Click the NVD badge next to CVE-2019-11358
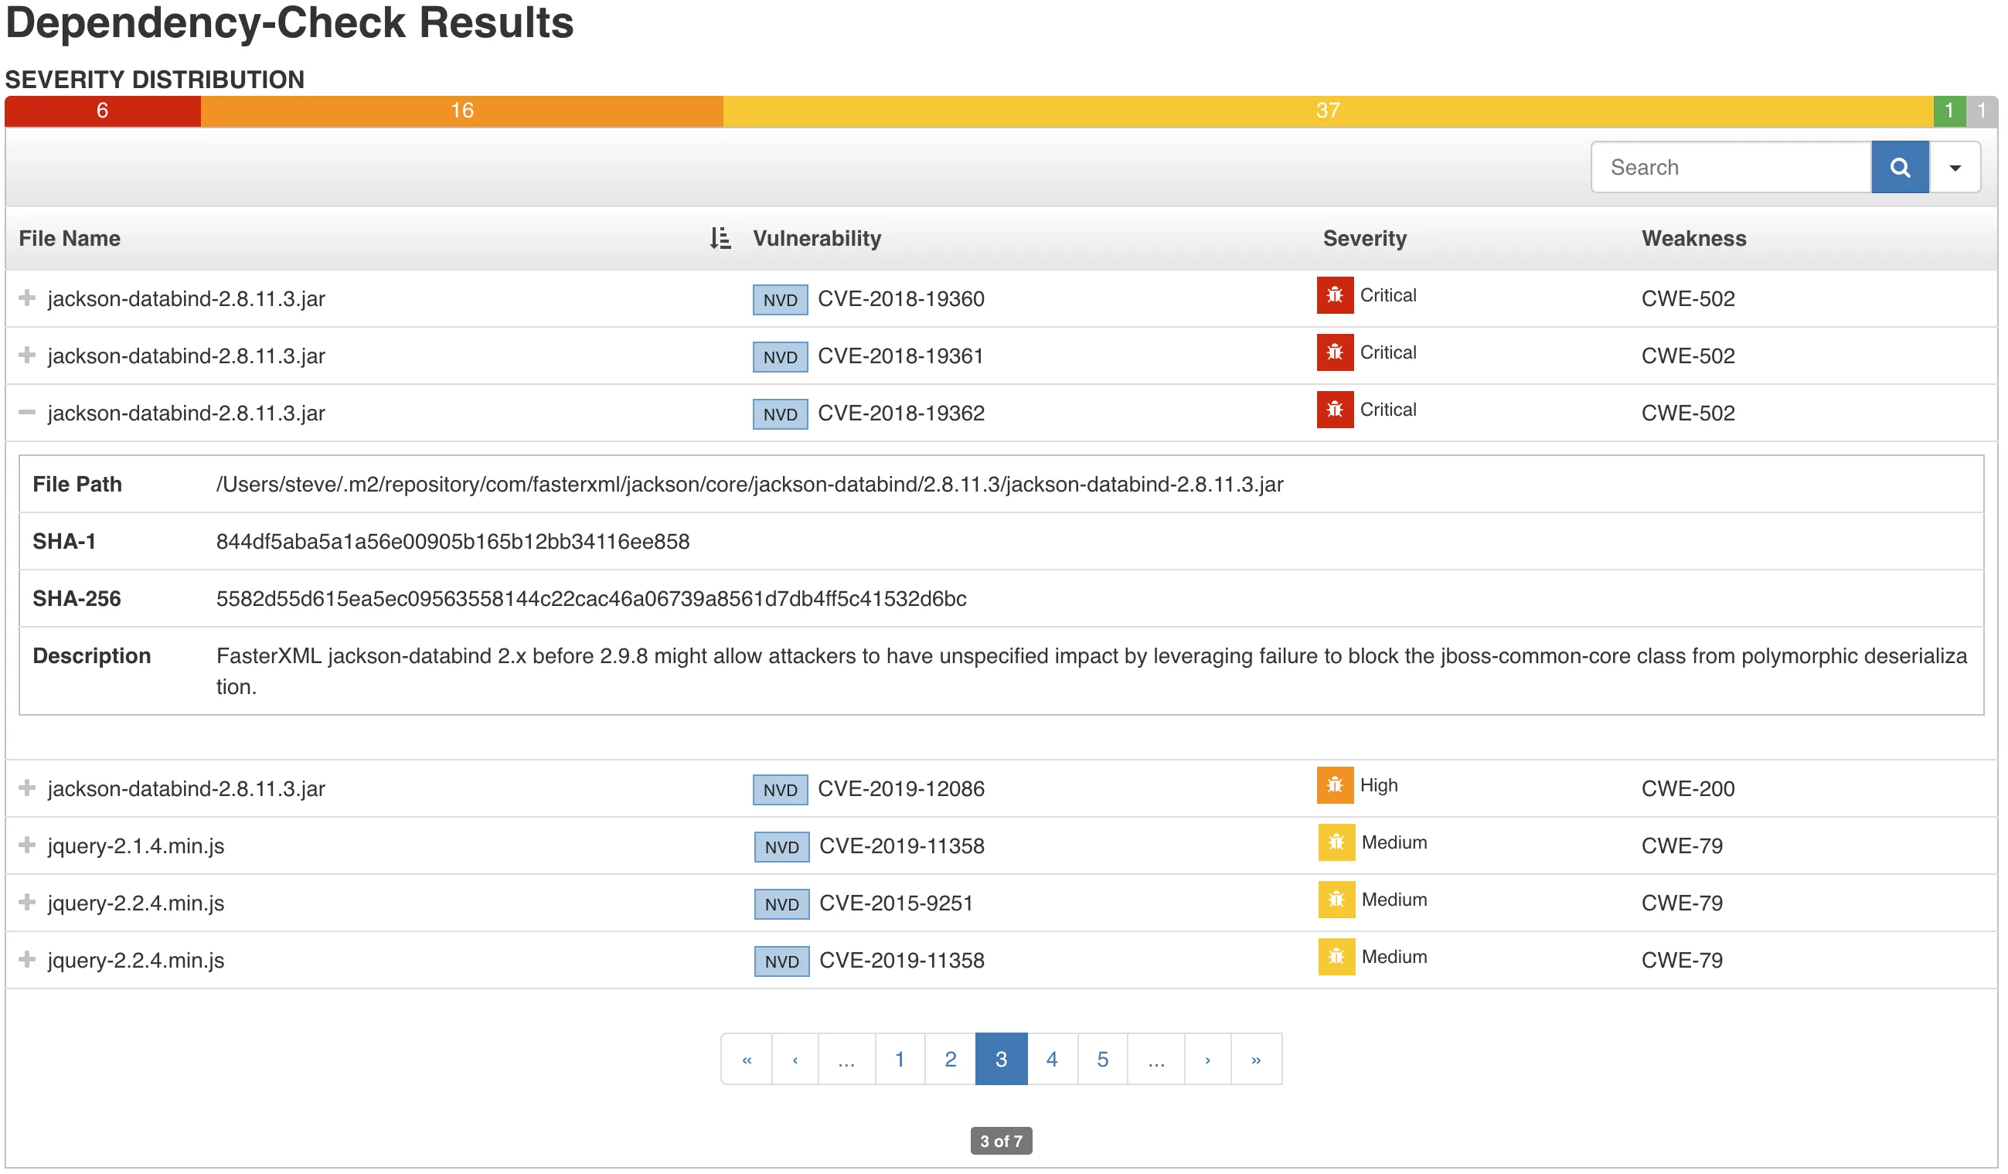 tap(781, 846)
